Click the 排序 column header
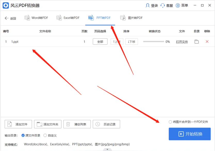 click(126, 31)
